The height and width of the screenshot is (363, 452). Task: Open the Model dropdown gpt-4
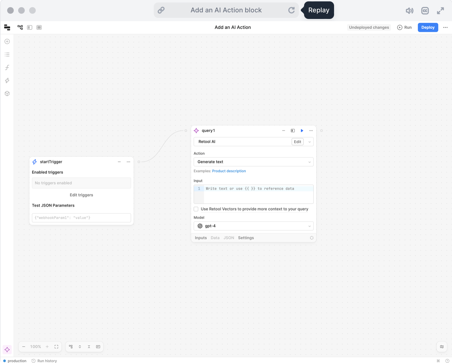coord(253,226)
